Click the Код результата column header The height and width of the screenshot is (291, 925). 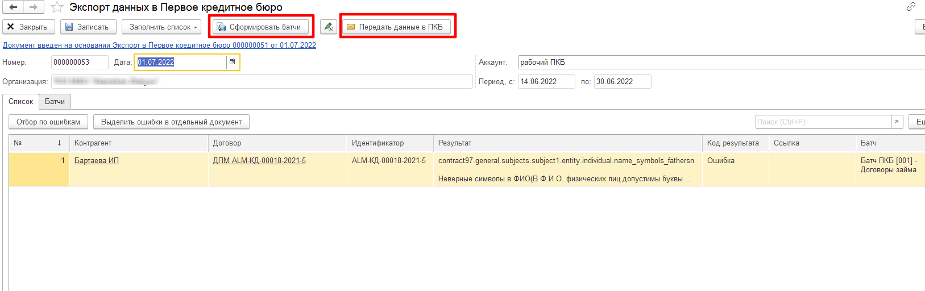point(736,143)
